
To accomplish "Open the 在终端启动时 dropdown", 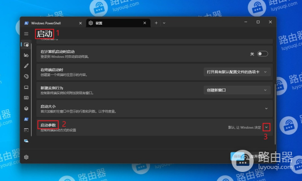I will pyautogui.click(x=237, y=72).
